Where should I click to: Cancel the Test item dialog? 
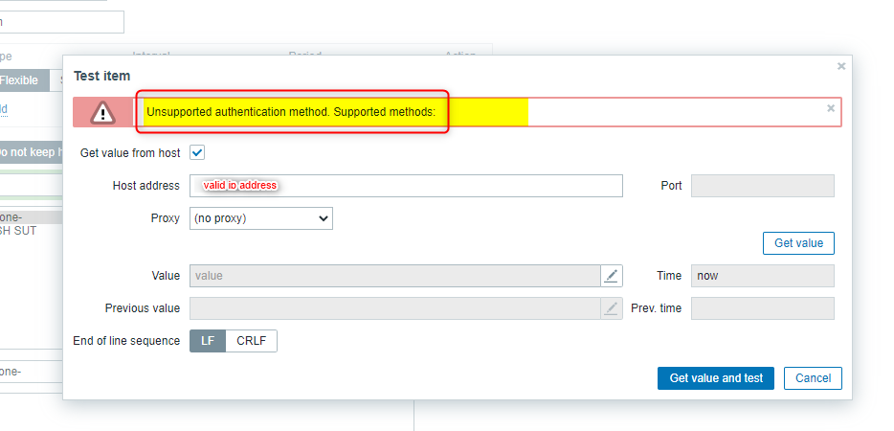point(814,378)
